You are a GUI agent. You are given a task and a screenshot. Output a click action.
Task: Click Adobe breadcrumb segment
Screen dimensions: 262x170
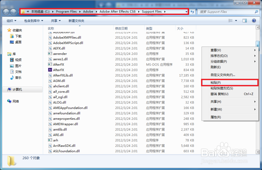(88, 12)
